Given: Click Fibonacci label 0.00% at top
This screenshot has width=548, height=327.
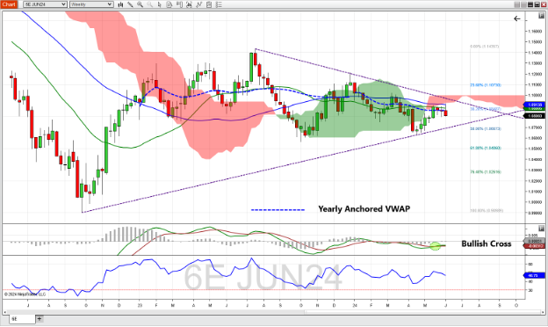Looking at the screenshot, I should (485, 47).
